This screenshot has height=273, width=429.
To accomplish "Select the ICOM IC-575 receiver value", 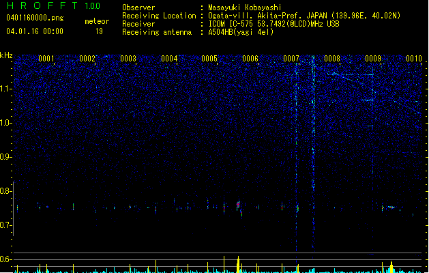I will coord(273,24).
